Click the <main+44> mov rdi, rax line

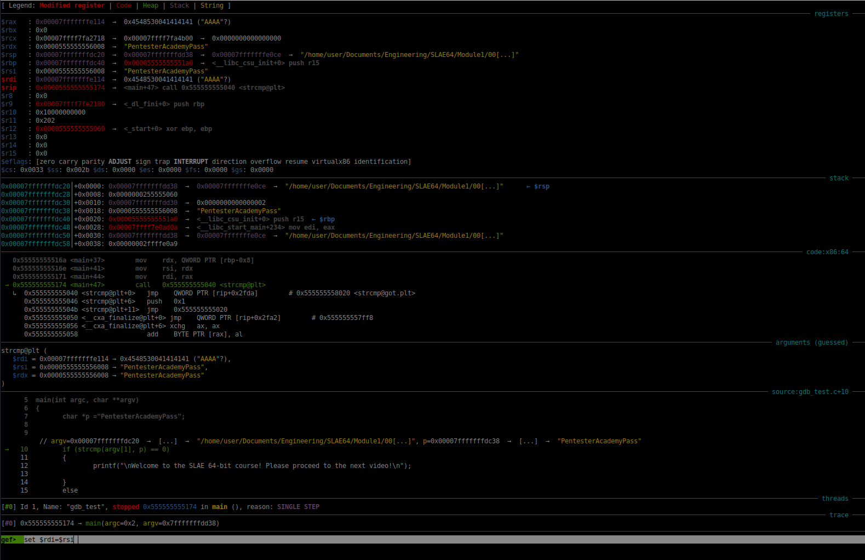tap(103, 277)
